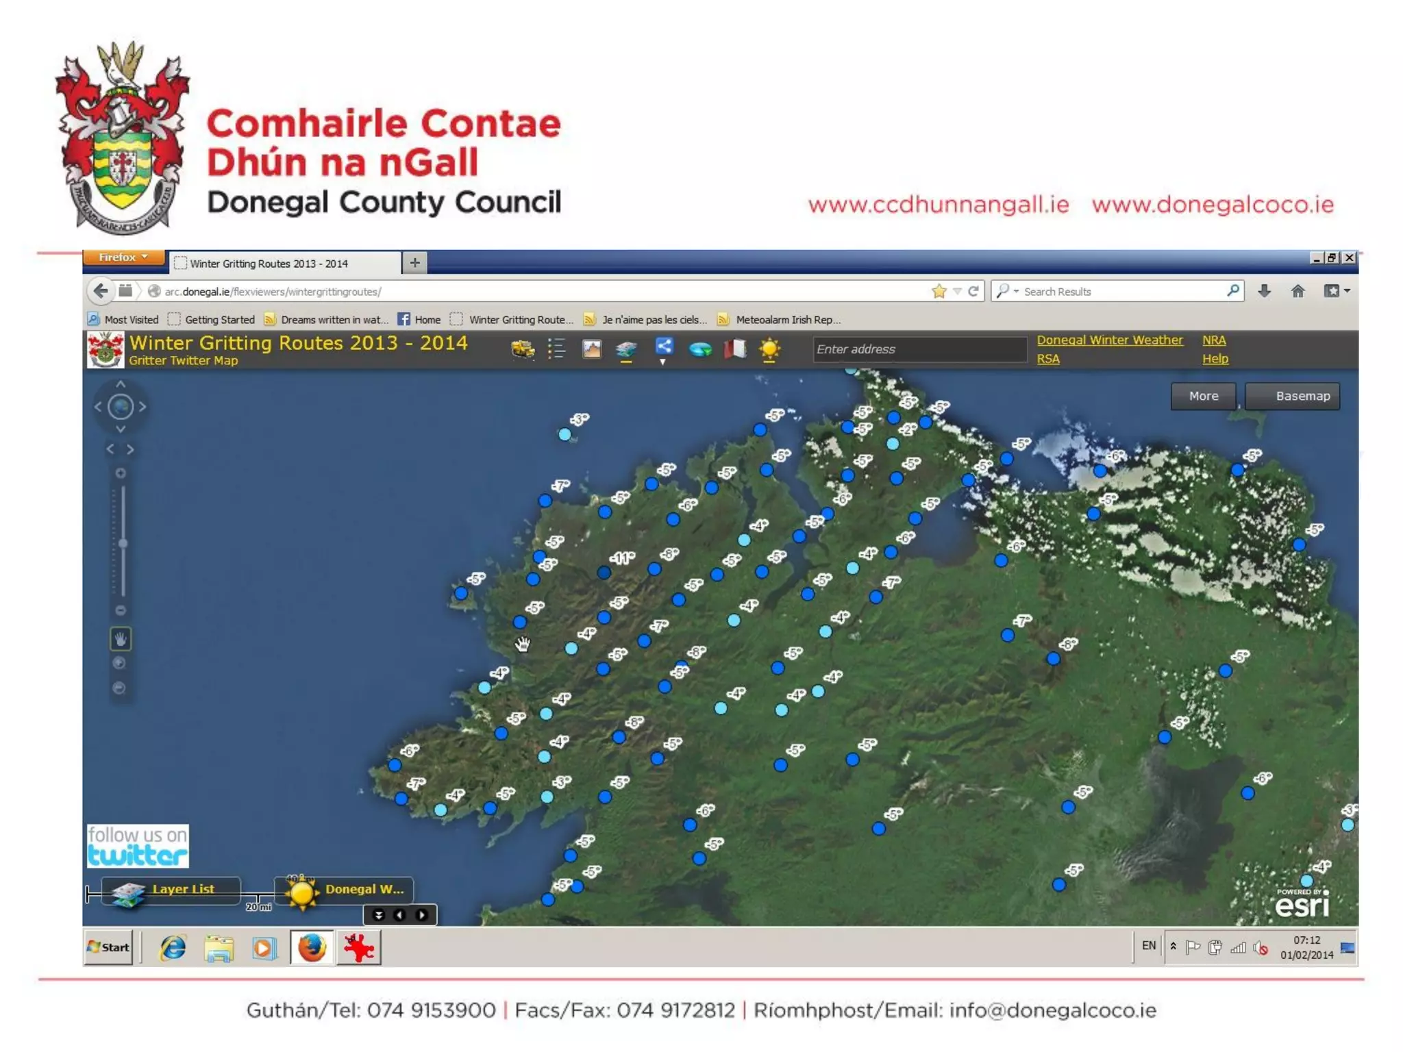Click the zoom in plus button
The width and height of the screenshot is (1403, 1052).
coord(121,473)
